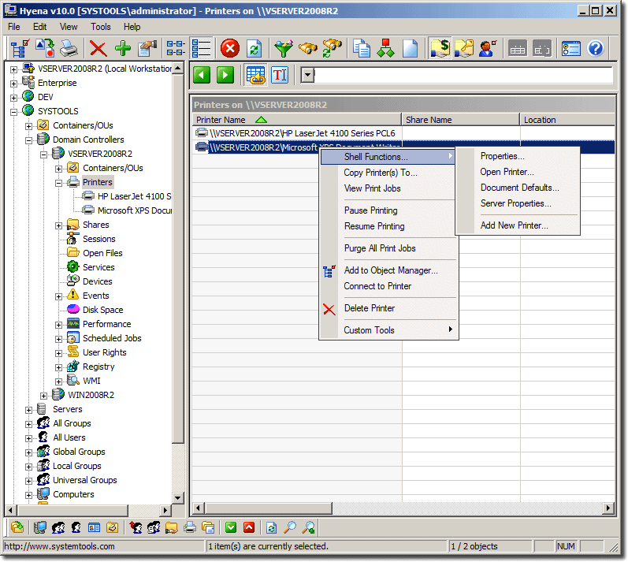This screenshot has width=628, height=562.
Task: Open the Tools menu
Action: coord(101,27)
